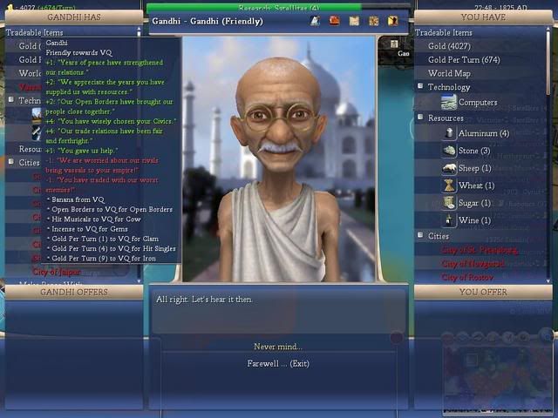Select the Wine bottle resource icon
This screenshot has height=418, width=558.
point(449,220)
